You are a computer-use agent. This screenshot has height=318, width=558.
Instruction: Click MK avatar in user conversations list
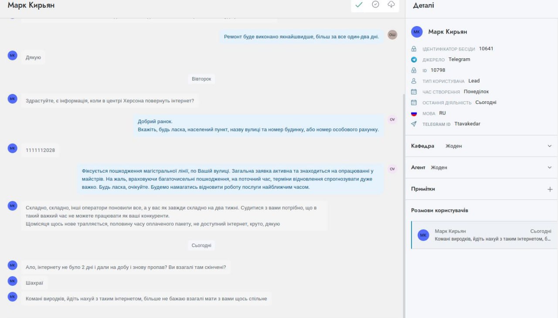click(423, 235)
